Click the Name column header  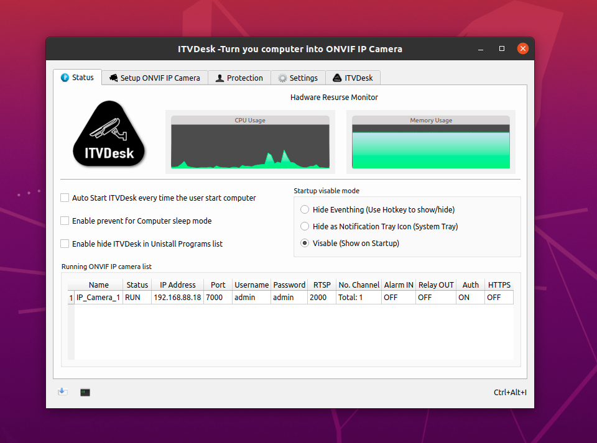[x=98, y=285]
